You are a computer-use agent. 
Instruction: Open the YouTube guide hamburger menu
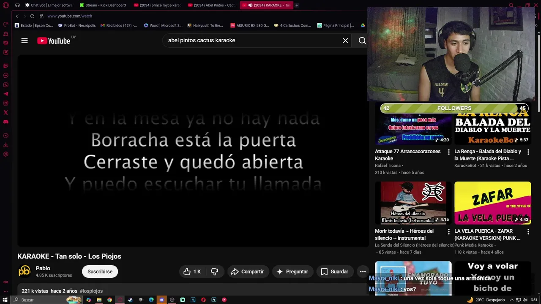pos(25,41)
